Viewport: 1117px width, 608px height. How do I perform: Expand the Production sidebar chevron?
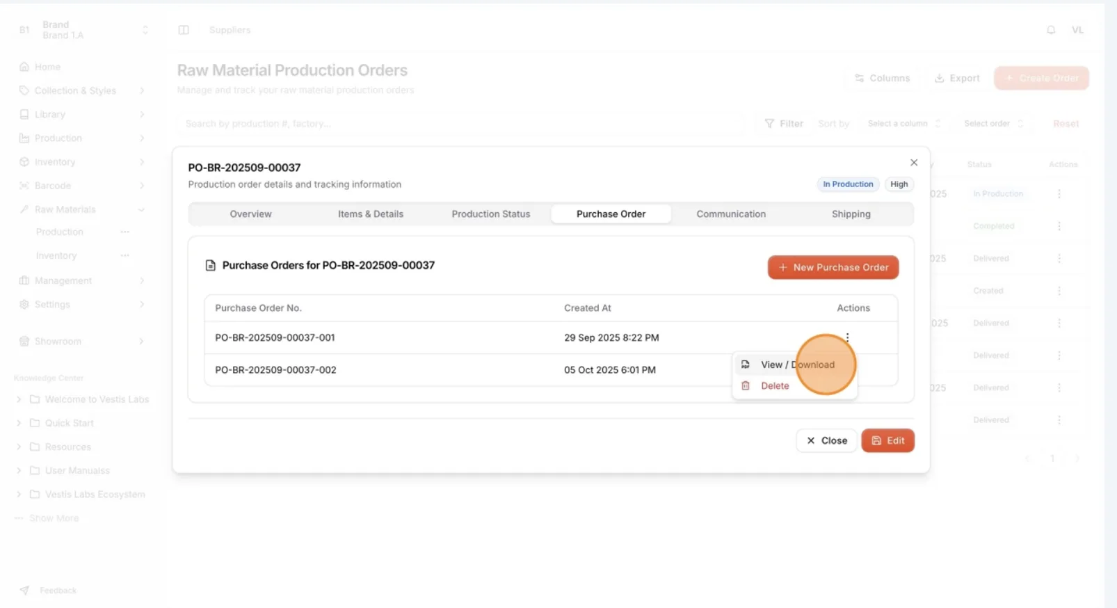142,138
